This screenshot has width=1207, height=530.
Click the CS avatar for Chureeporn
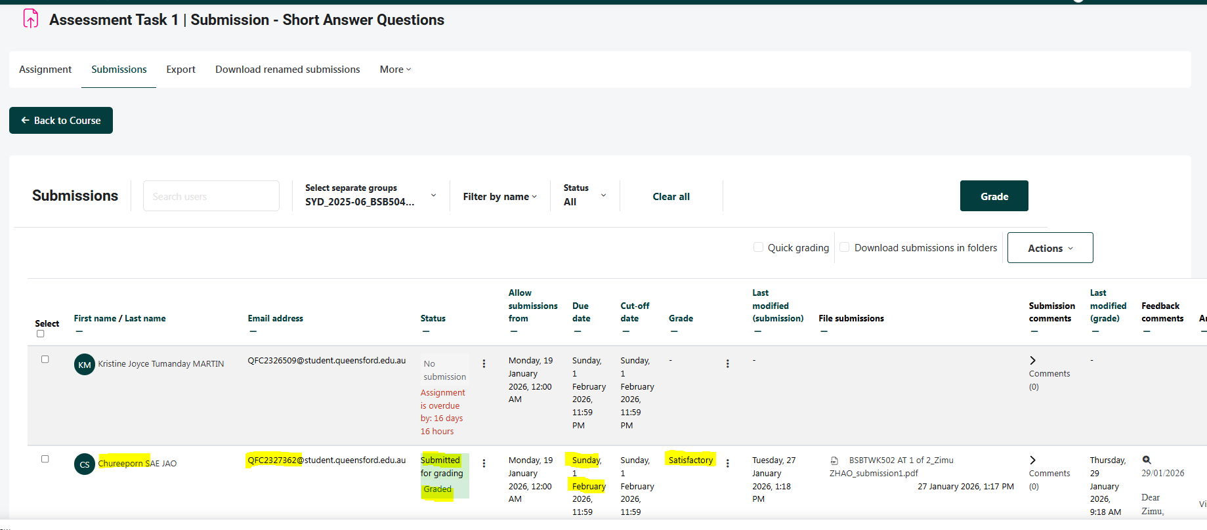click(x=85, y=464)
